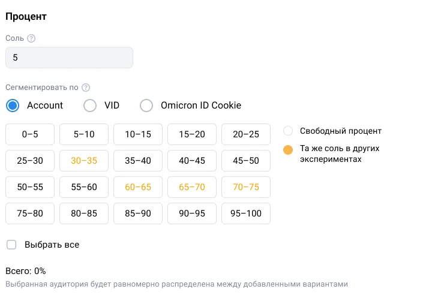
Task: Pick the 45–50 percent segment
Action: click(x=246, y=161)
